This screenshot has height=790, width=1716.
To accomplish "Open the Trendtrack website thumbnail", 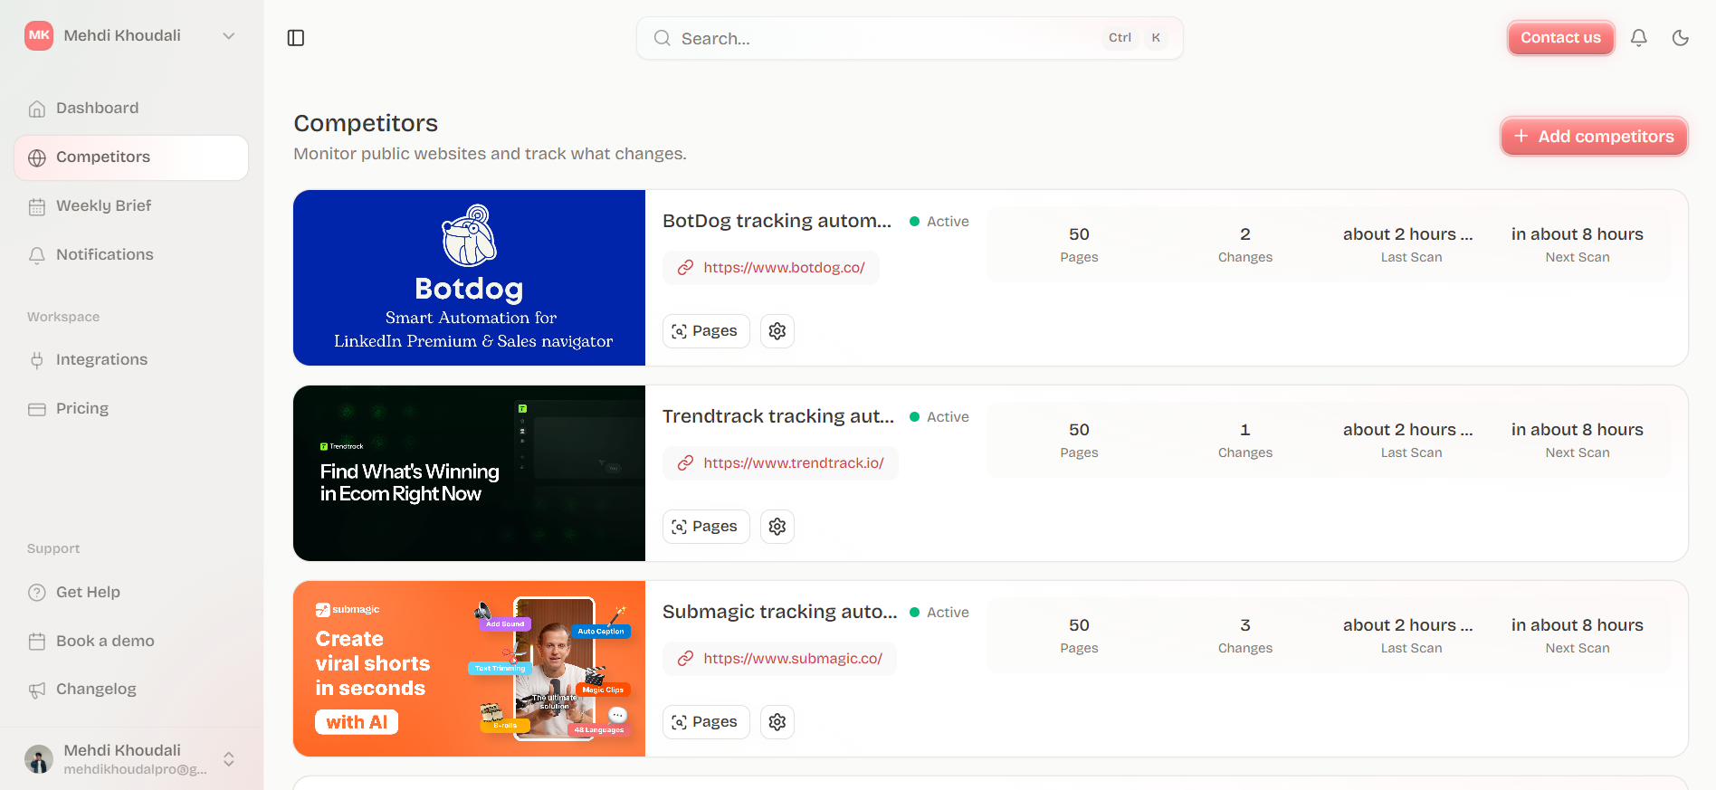I will pos(469,473).
